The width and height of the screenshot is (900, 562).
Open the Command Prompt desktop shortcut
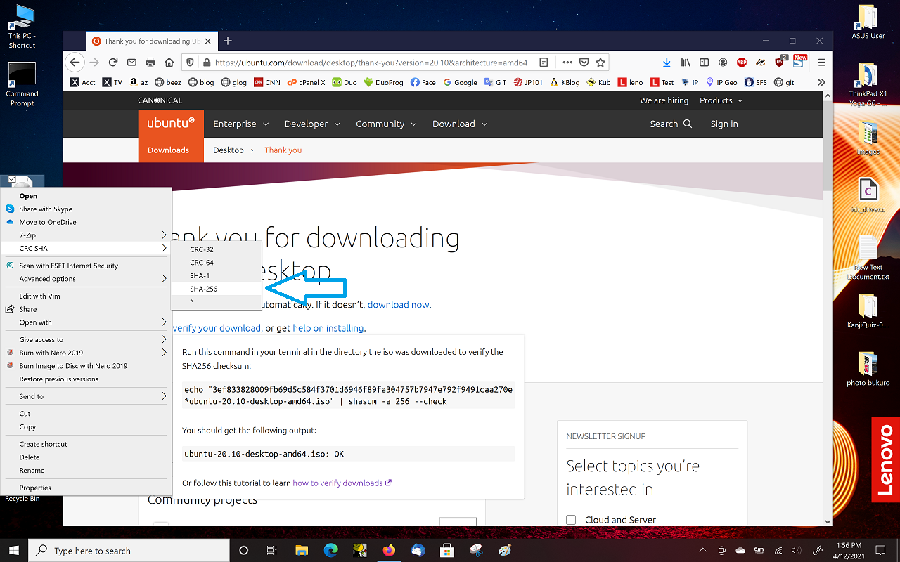(22, 84)
